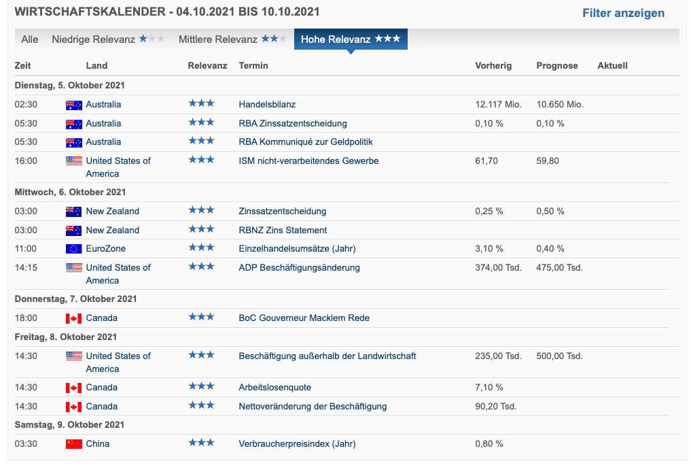Click the Canada flag beside BoC Gouverneur Macklem Rede
This screenshot has height=472, width=691.
click(74, 318)
